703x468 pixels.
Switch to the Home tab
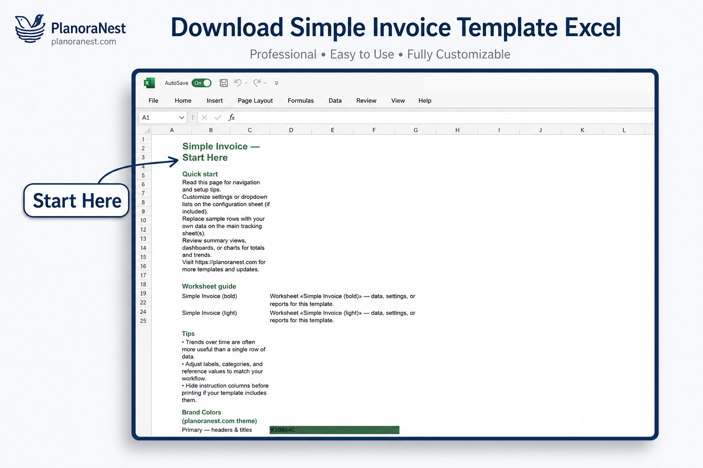coord(183,101)
